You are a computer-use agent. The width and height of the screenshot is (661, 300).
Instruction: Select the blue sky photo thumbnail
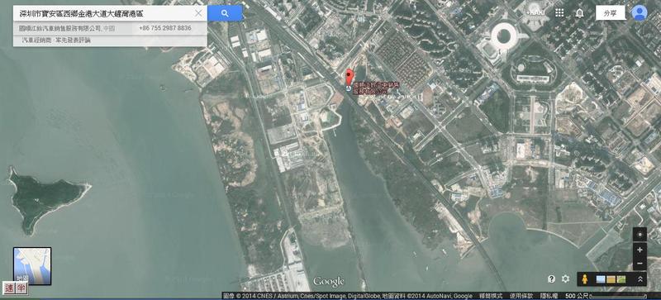[601, 279]
